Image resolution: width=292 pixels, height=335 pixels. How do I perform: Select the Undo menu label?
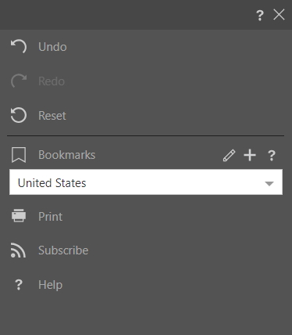click(x=52, y=47)
